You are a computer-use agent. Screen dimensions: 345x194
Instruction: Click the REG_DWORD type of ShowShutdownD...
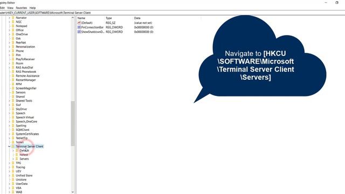point(114,32)
